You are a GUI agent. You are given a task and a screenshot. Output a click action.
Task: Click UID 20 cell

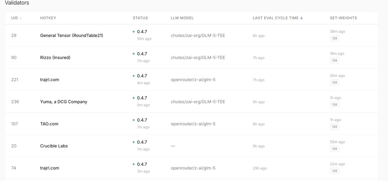pyautogui.click(x=14, y=146)
